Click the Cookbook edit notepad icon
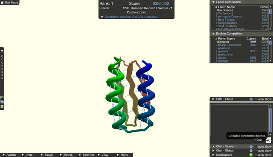 (x=2, y=106)
